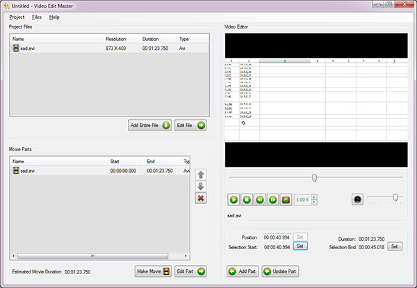
Task: Click the Update Part button
Action: (280, 271)
